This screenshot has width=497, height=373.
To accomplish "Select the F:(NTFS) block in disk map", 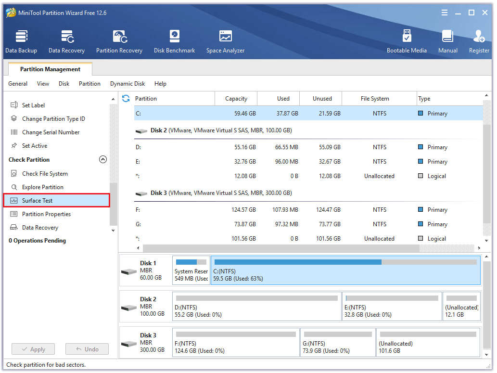I will pyautogui.click(x=236, y=343).
